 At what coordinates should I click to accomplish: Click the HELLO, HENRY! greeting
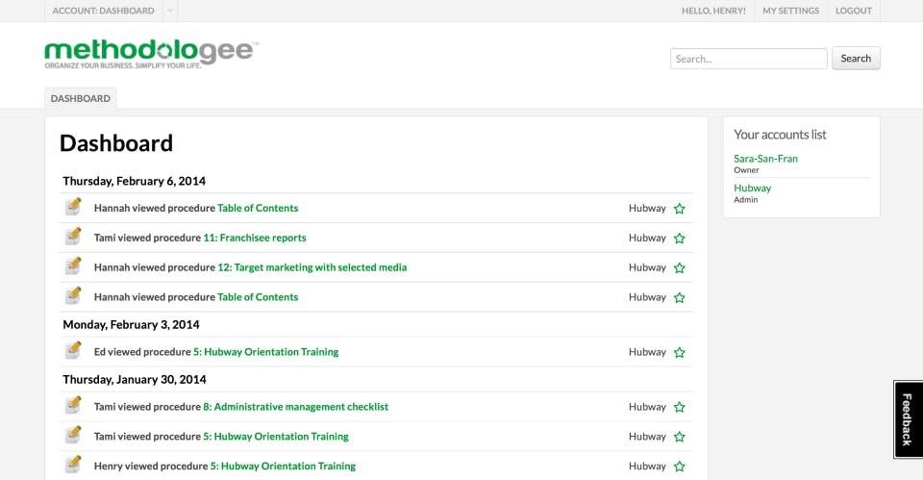click(x=713, y=11)
